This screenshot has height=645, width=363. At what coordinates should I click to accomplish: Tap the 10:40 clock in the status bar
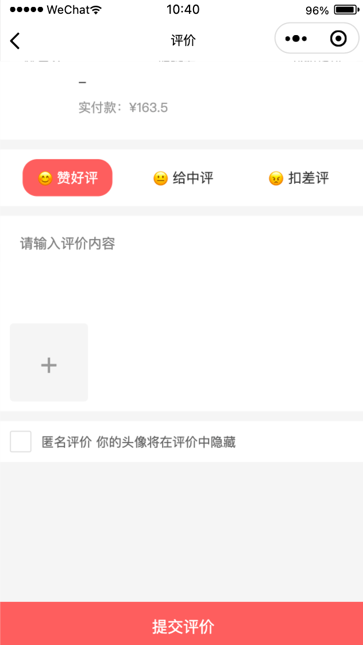183,9
